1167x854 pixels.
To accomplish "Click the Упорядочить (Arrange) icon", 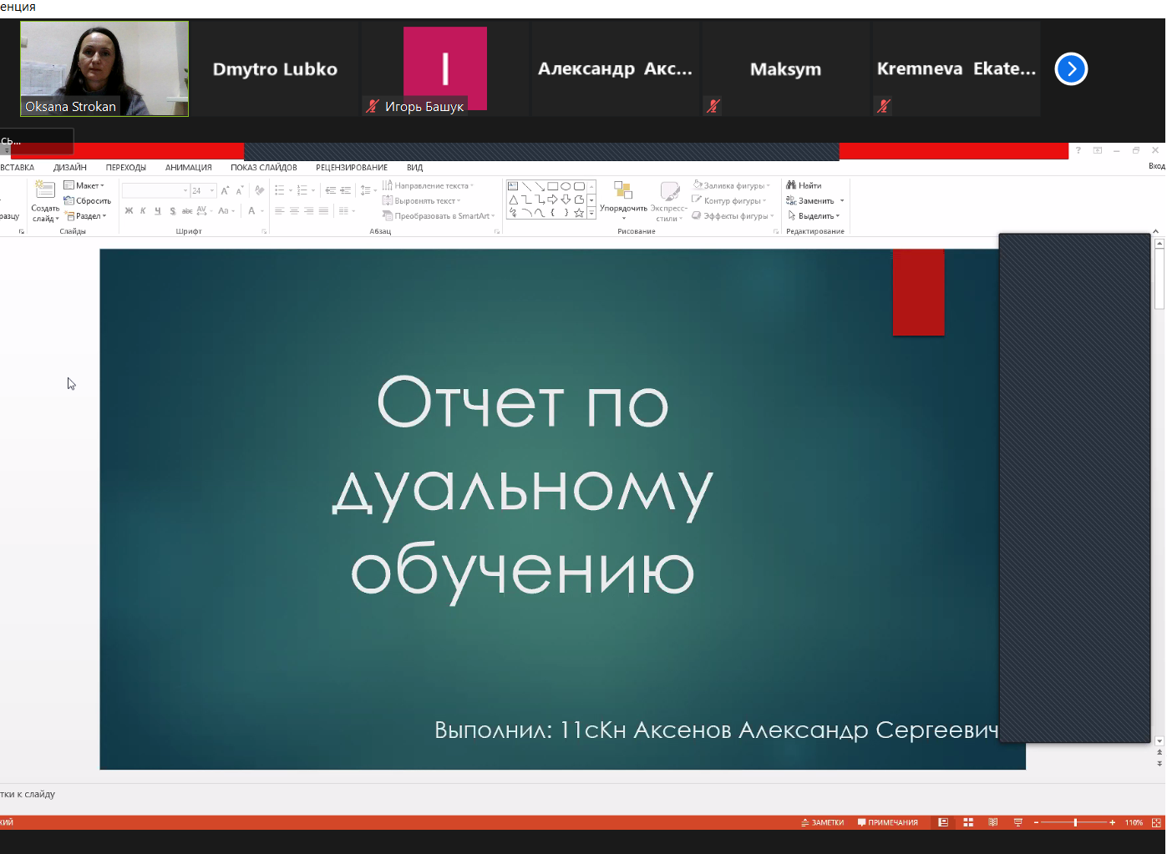I will (623, 191).
